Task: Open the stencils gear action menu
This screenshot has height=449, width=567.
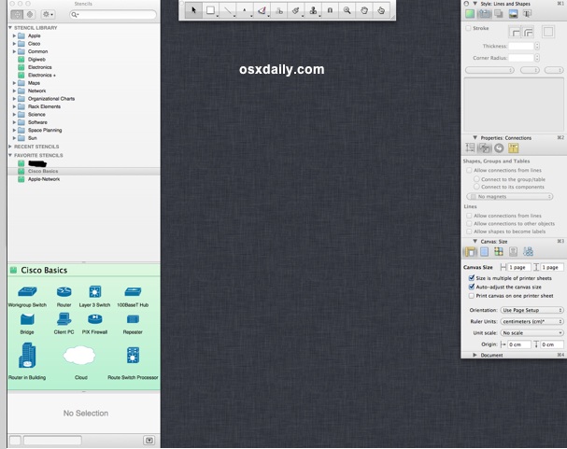Action: click(48, 14)
